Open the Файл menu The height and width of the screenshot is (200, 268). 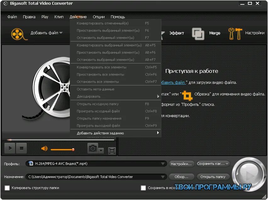[12, 17]
